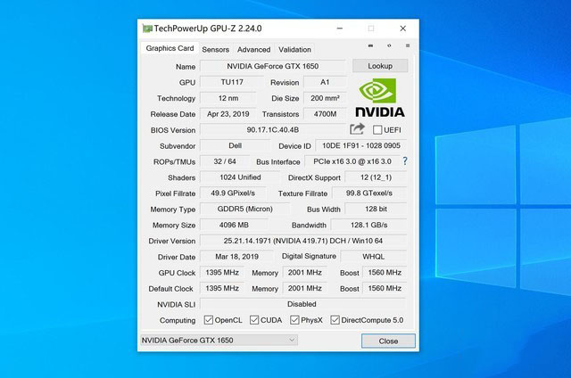571x378 pixels.
Task: Click the GPU Clock row Memory 2001 MHz
Action: (305, 273)
